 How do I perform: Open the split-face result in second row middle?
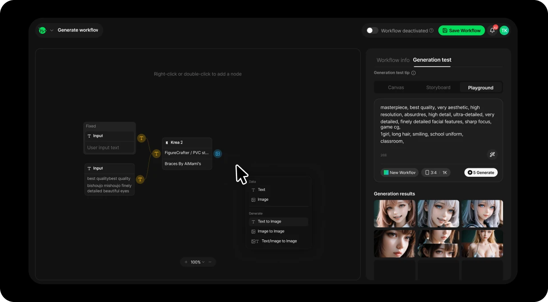point(438,243)
